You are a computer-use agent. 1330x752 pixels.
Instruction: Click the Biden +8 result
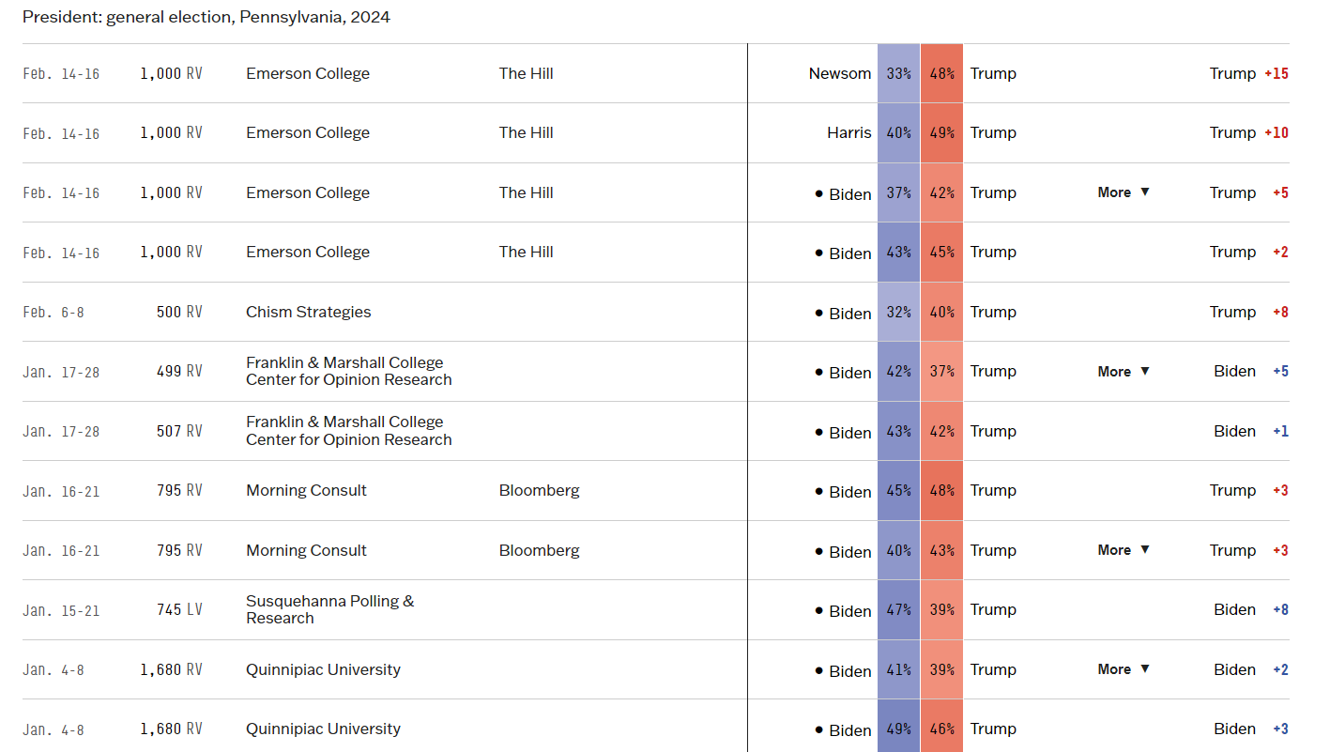(1250, 609)
